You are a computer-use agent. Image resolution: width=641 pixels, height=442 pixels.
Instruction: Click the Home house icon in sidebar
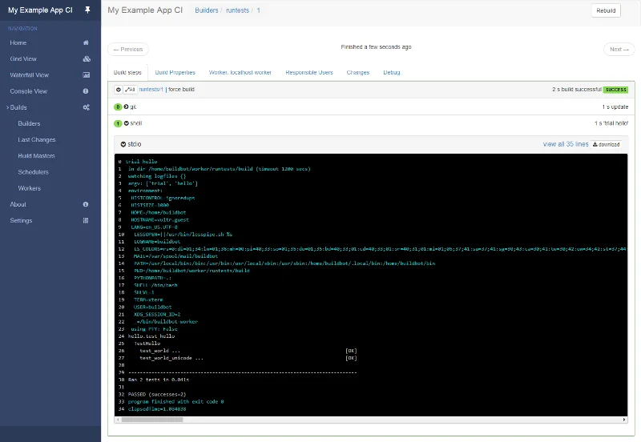[x=86, y=42]
